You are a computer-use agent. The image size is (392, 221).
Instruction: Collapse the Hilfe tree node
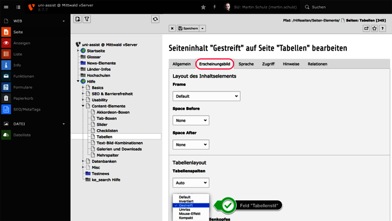click(x=78, y=81)
